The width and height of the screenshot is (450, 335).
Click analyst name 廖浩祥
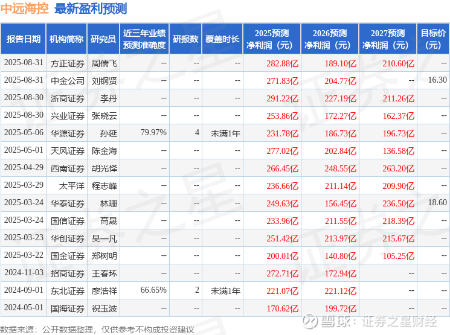tap(104, 291)
